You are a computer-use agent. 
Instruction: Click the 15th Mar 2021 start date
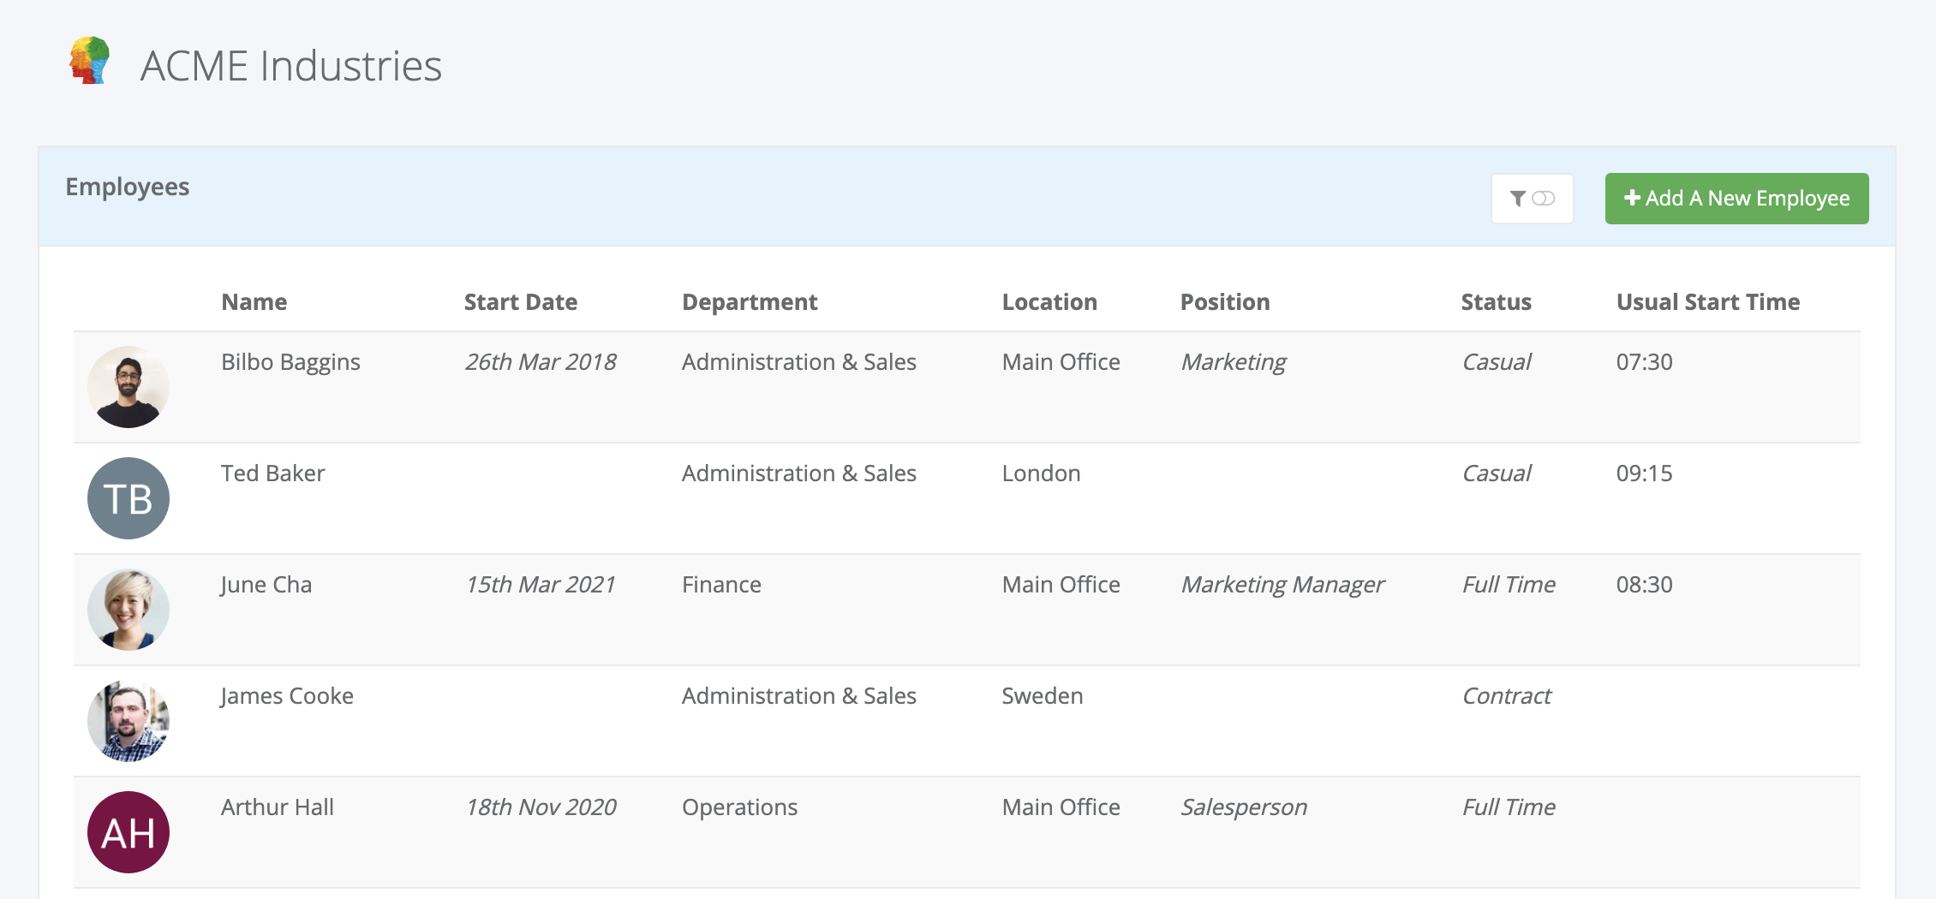click(541, 585)
